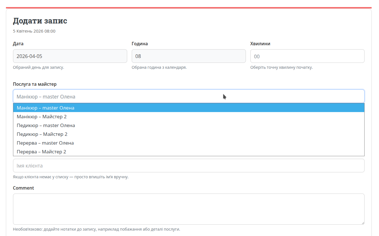379x236 pixels.
Task: Pick "Педикюр – Майстер 2" from the list
Action: [42, 134]
